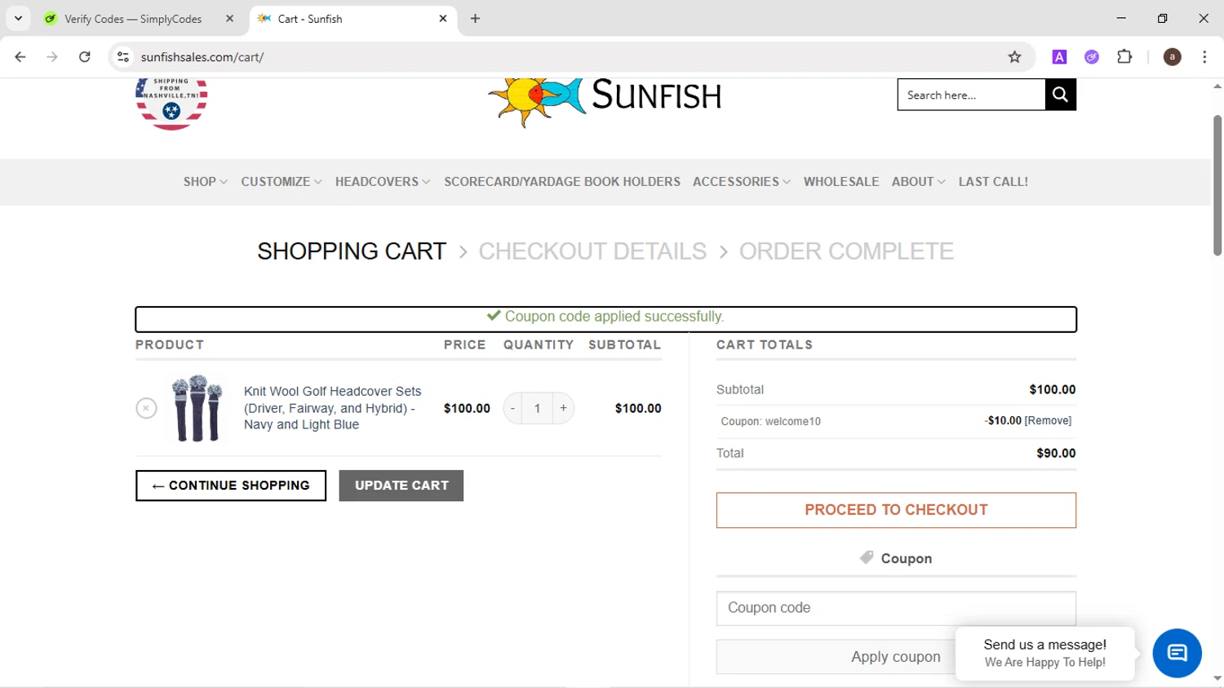The height and width of the screenshot is (688, 1224).
Task: Click the SHOPPING CART step
Action: point(352,251)
